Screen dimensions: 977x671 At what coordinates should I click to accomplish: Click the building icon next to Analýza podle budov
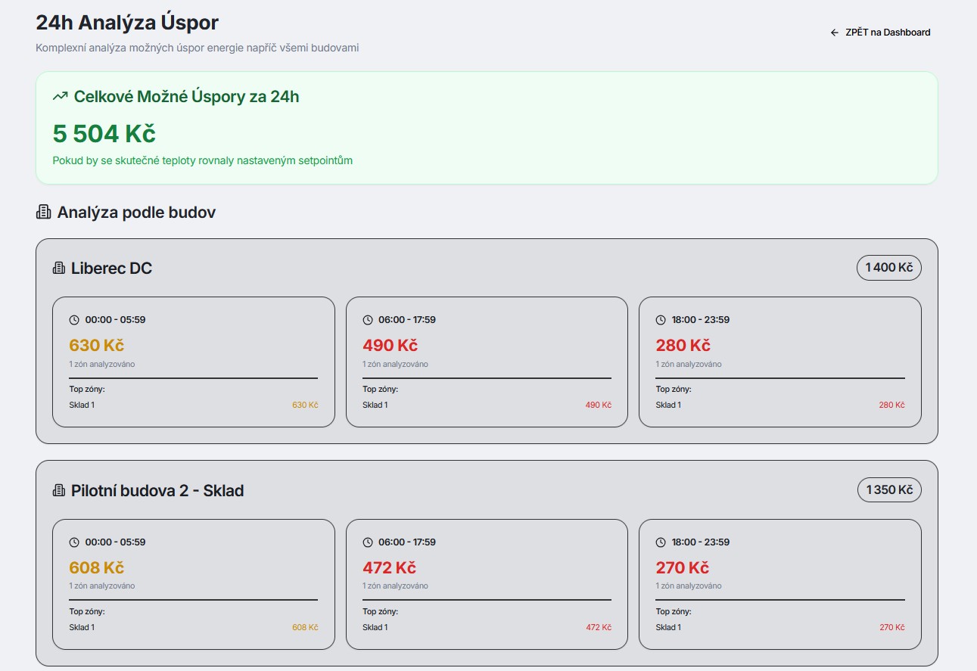[43, 213]
